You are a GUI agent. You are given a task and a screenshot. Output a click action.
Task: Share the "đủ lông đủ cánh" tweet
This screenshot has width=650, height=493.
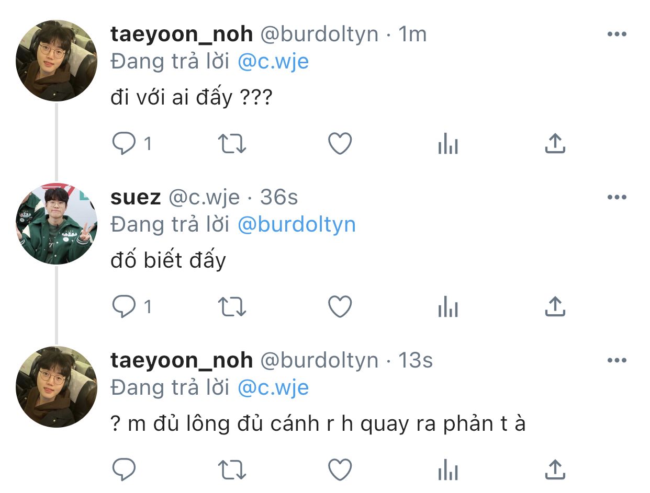pyautogui.click(x=555, y=469)
